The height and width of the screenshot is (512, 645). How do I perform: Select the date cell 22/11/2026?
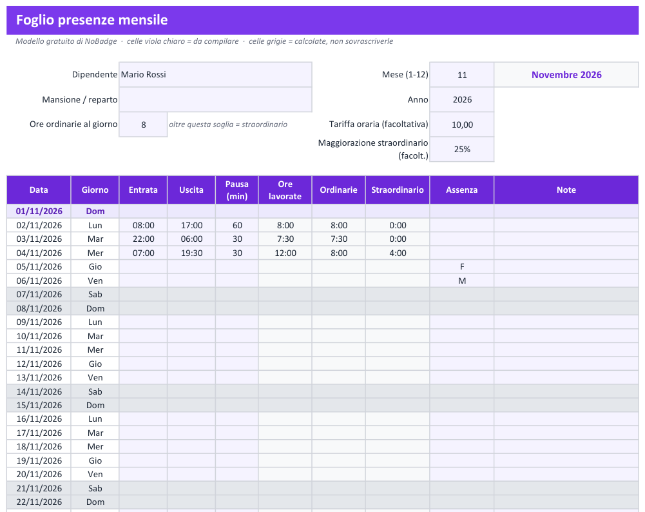click(39, 502)
